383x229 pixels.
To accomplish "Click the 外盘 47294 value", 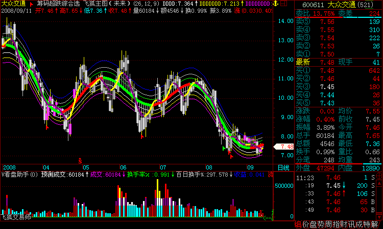I will pos(325,168).
